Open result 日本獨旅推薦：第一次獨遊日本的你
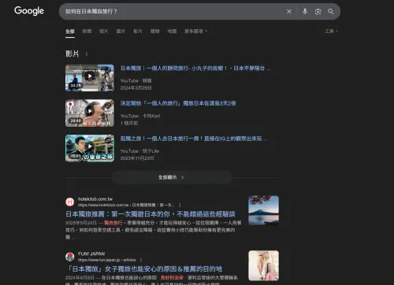 click(x=151, y=214)
